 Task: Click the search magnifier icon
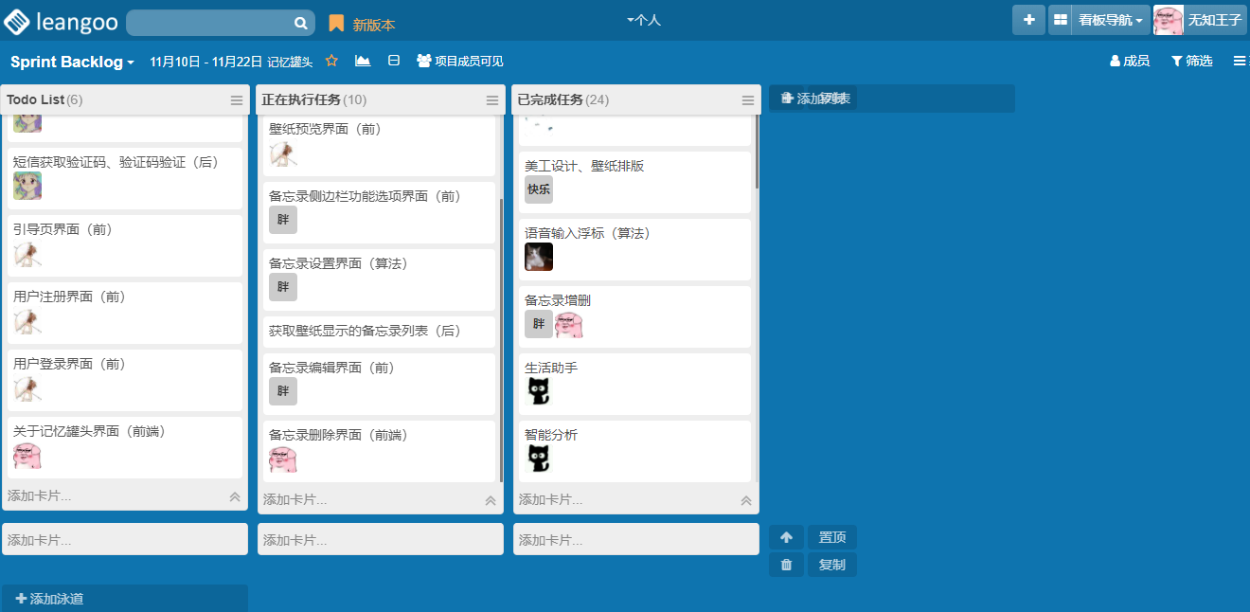point(300,24)
